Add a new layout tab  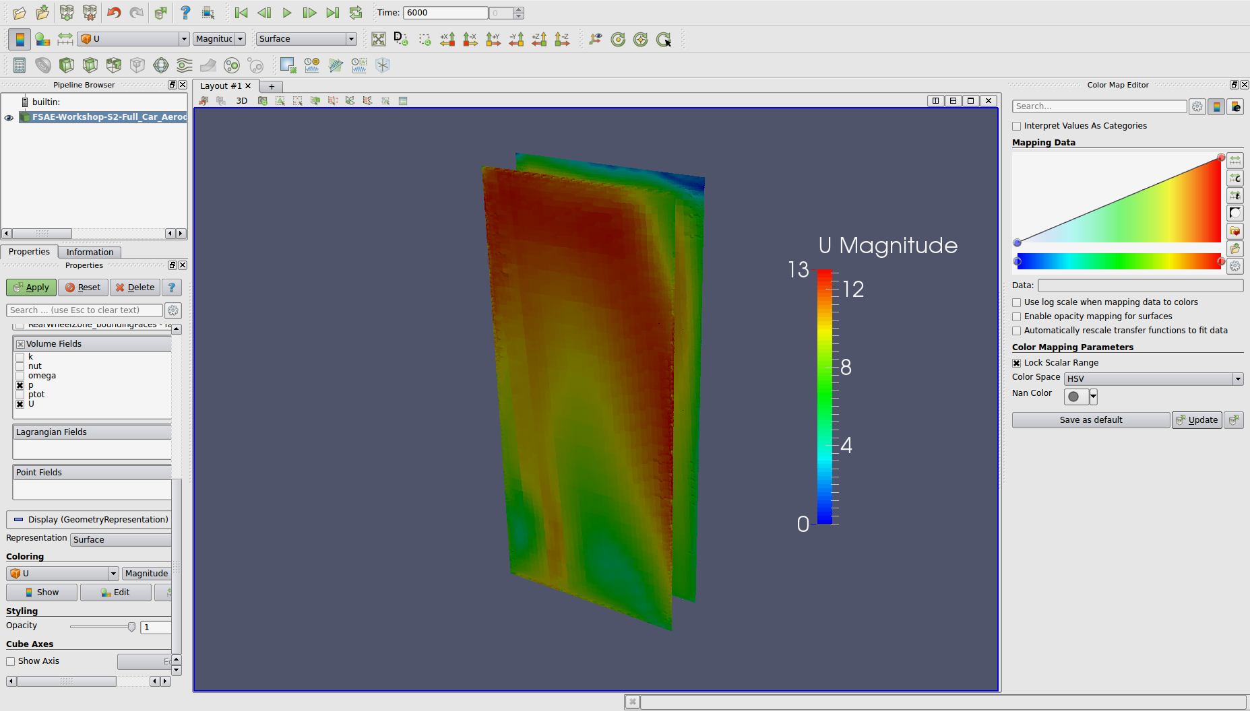272,87
